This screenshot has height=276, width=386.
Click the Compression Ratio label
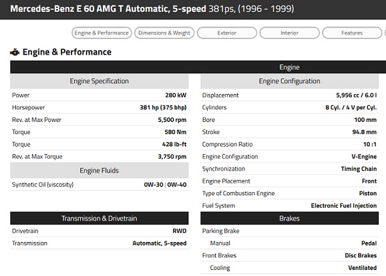228,144
